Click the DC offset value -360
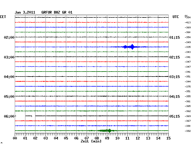This screenshot has height=146, width=192. [x=188, y=32]
